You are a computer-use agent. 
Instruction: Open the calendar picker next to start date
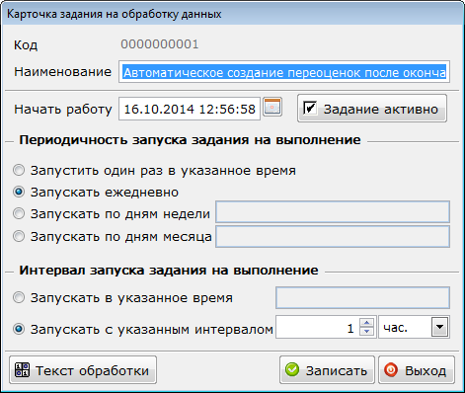click(x=272, y=107)
